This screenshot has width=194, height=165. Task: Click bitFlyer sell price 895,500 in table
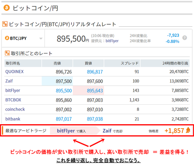tap(64, 91)
